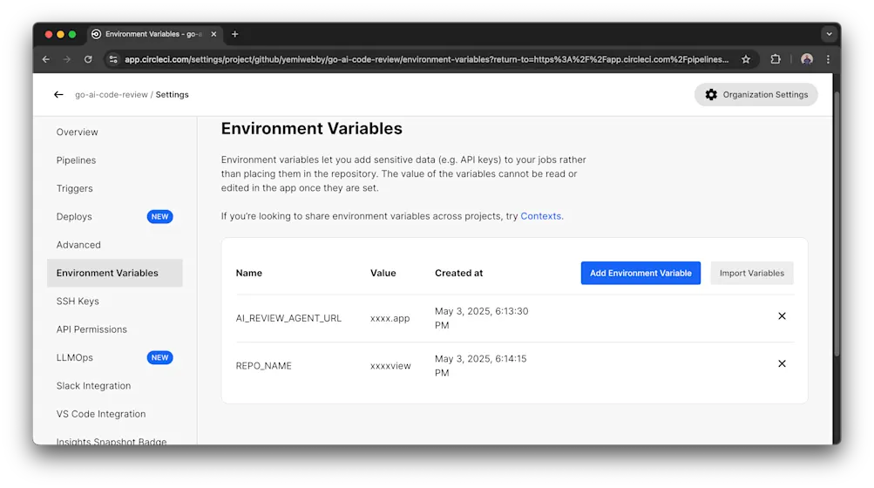Click the May 3, 2025, 6:14:15 PM date
Screen dimensions: 874x488
[x=480, y=366]
